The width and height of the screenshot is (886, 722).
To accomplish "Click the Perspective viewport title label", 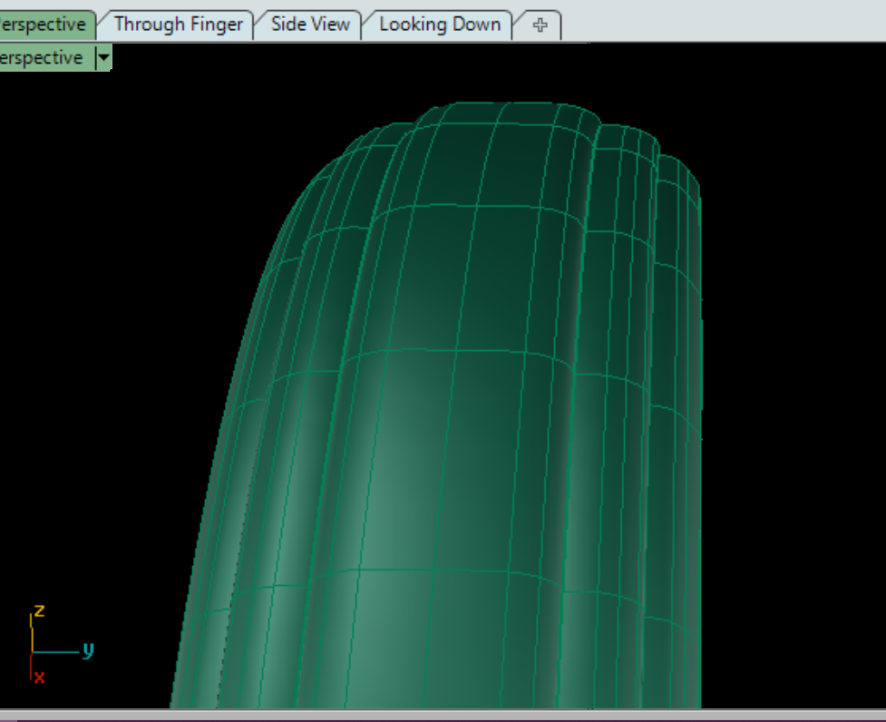I will pyautogui.click(x=42, y=58).
